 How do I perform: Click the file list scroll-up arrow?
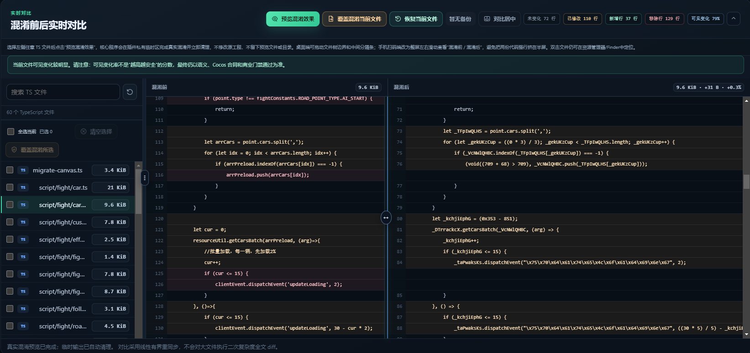click(138, 165)
